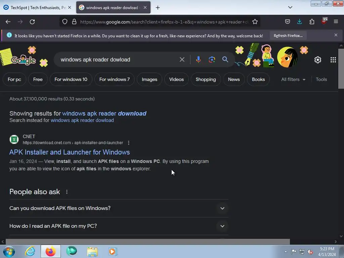The image size is (344, 258).
Task: Open the Windows Start menu
Action: click(9, 251)
